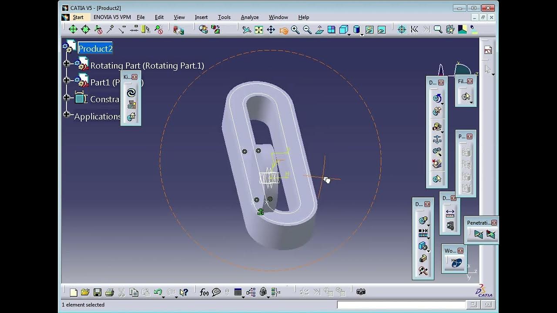The width and height of the screenshot is (557, 313).
Task: Click the power input field in status bar
Action: [x=401, y=305]
